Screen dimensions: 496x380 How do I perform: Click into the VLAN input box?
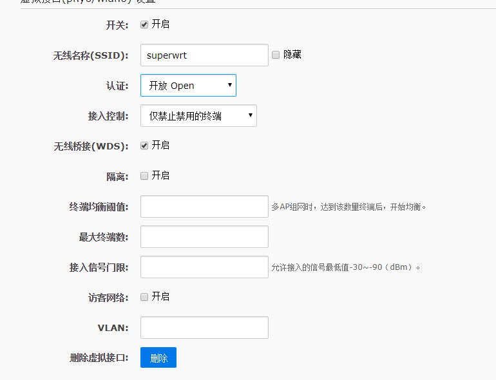(x=204, y=327)
